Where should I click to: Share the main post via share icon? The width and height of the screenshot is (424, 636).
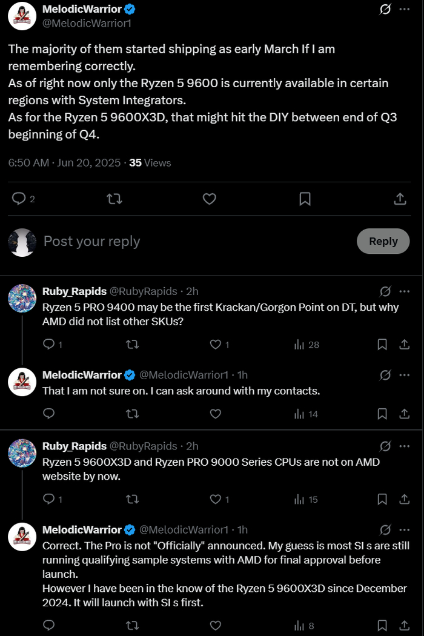click(400, 199)
